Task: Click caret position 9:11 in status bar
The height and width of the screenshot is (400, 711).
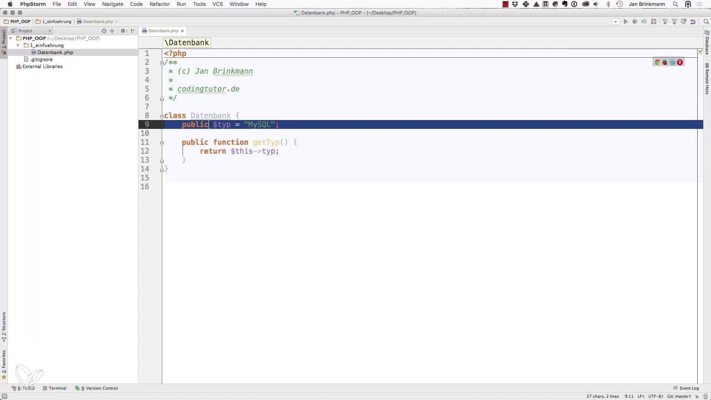Action: coord(629,396)
